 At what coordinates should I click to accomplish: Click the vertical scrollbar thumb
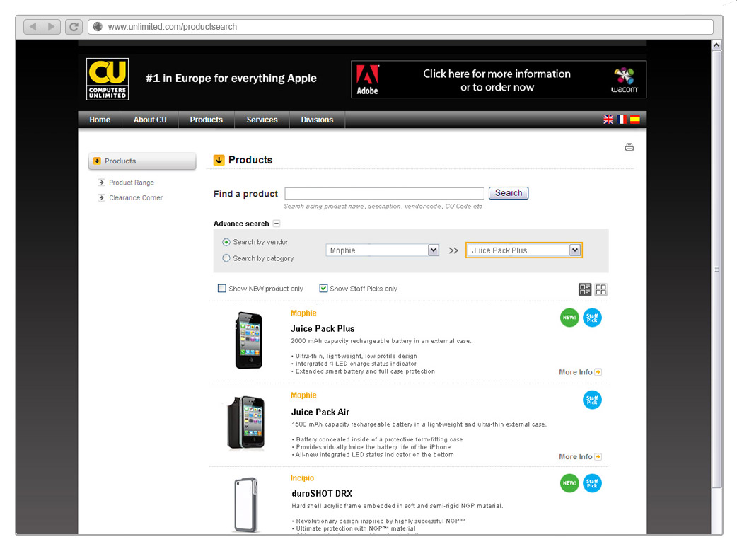click(716, 270)
